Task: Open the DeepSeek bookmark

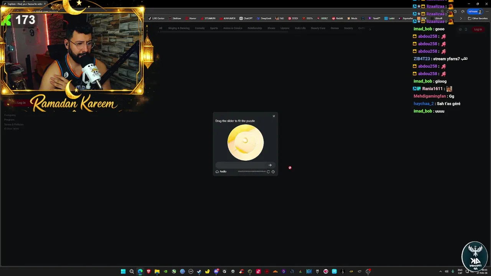Action: 264,18
